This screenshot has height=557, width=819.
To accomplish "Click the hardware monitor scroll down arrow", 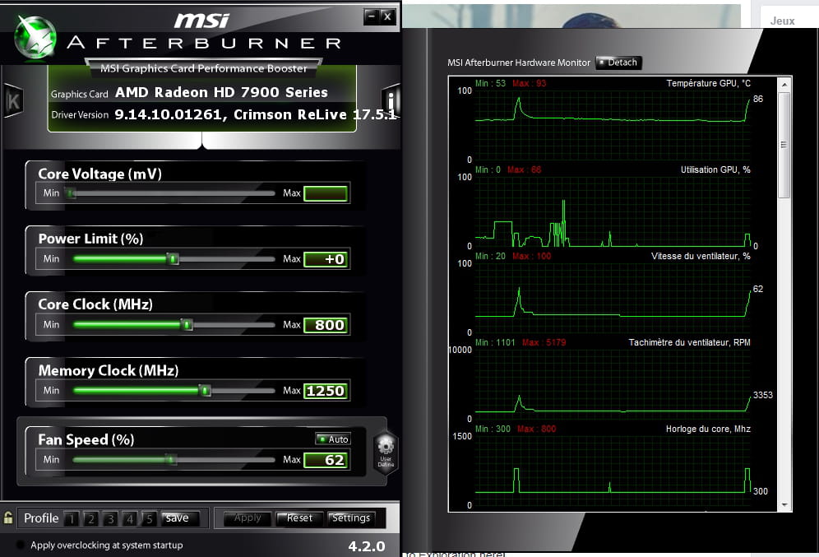I will 784,505.
